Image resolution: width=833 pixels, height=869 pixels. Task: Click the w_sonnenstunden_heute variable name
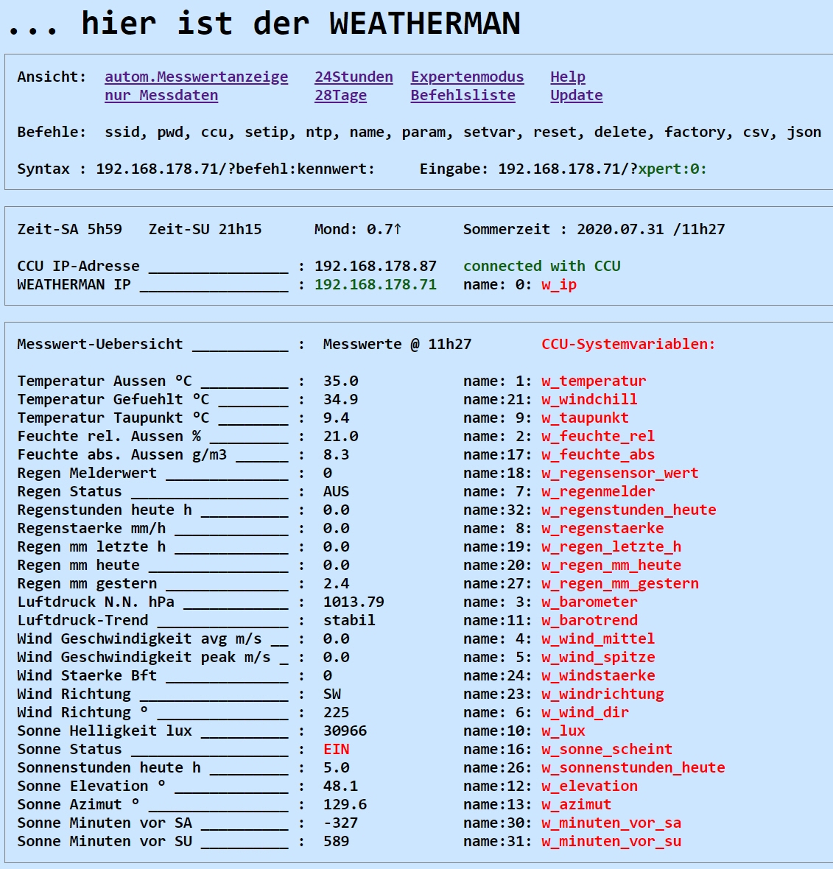coord(633,767)
